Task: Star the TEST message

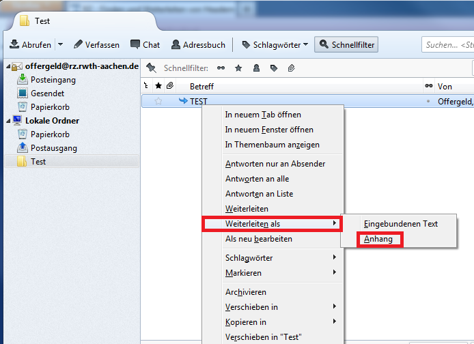Action: pos(158,101)
